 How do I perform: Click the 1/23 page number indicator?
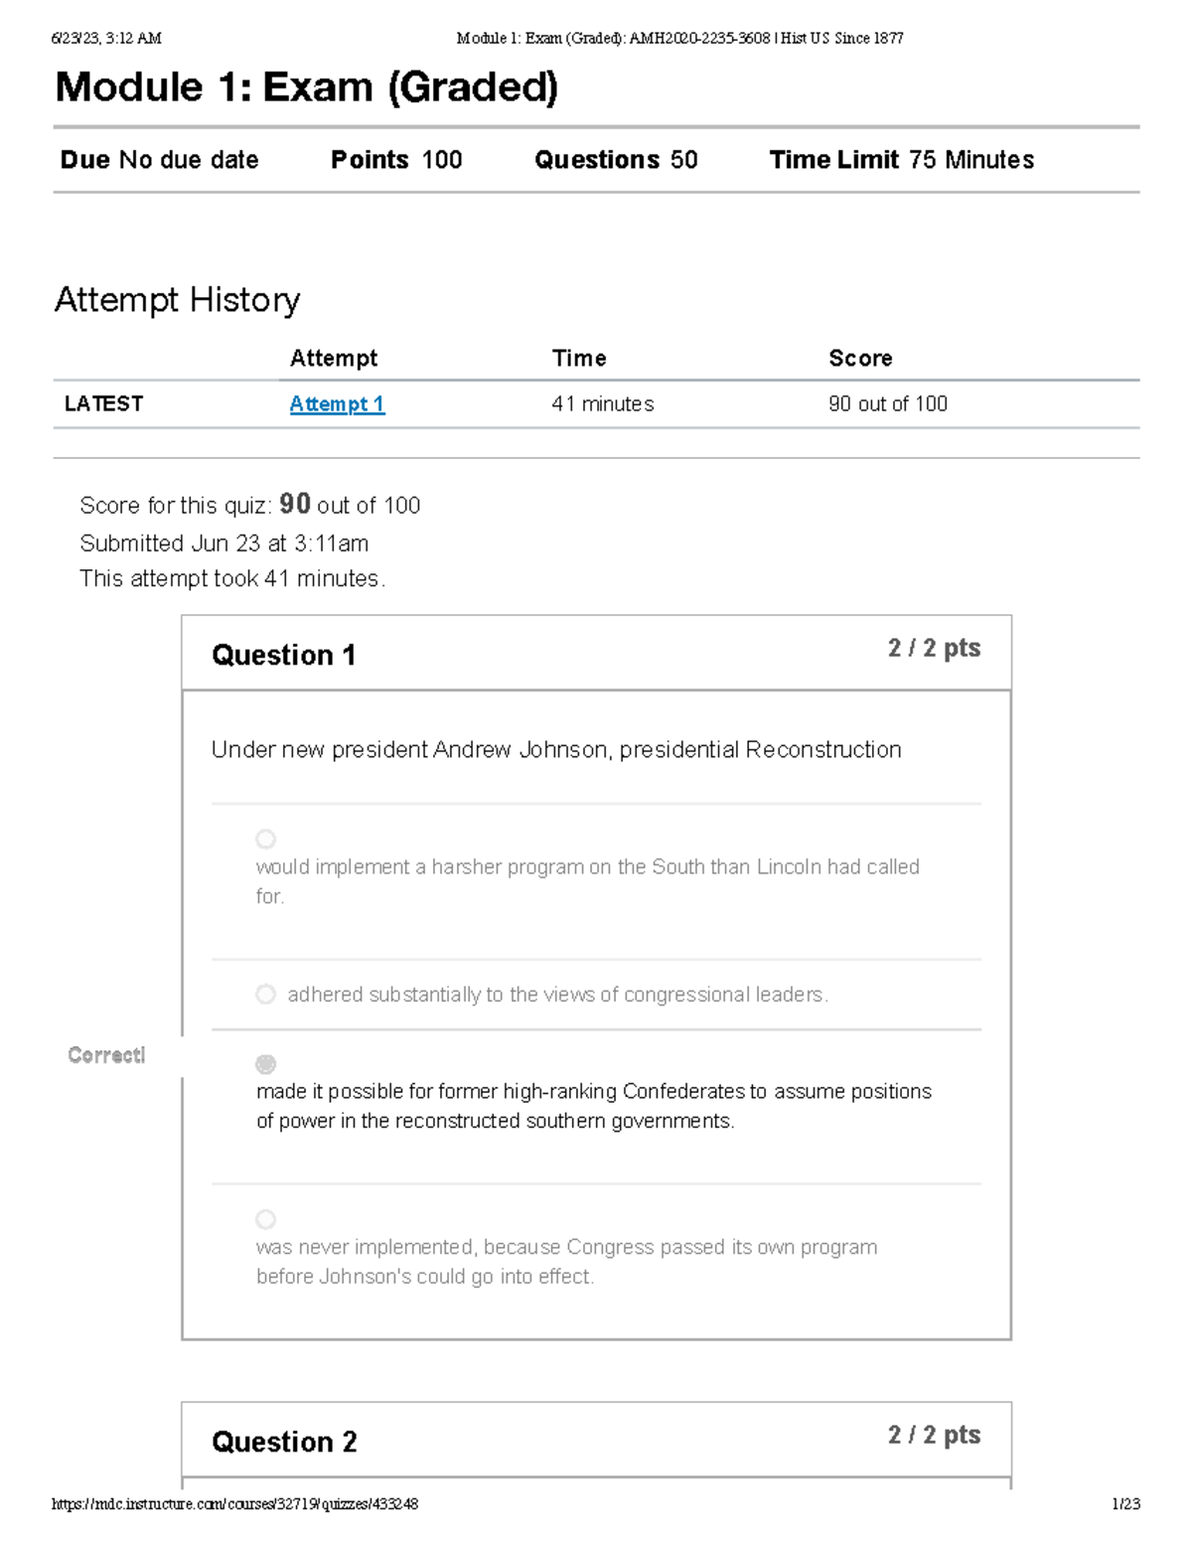1125,1504
